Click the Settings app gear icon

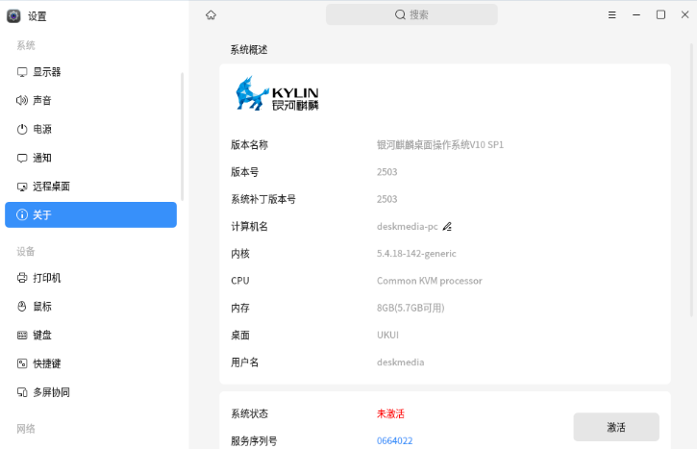coord(13,16)
